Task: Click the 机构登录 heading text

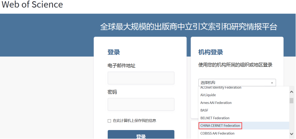Action: tap(210, 52)
